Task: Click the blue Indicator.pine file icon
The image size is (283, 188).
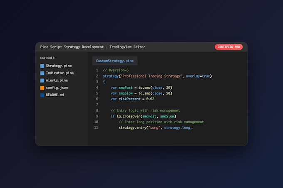Action: (x=42, y=73)
